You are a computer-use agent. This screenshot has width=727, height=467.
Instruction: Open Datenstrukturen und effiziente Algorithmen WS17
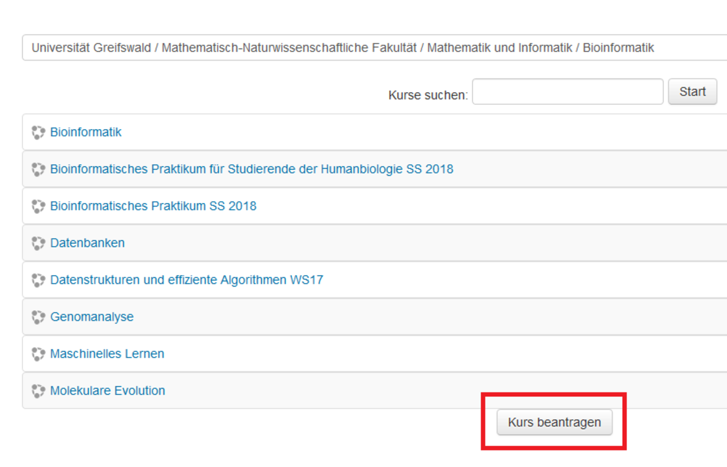(187, 280)
